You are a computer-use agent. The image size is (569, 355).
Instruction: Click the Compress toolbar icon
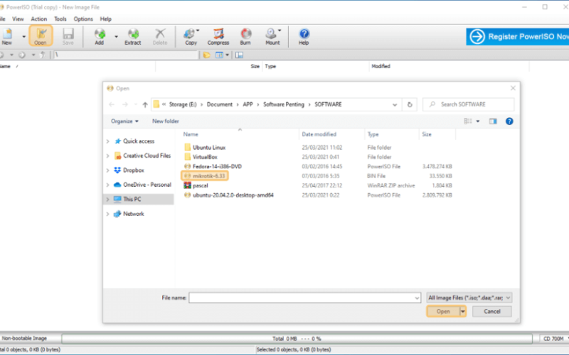(218, 37)
